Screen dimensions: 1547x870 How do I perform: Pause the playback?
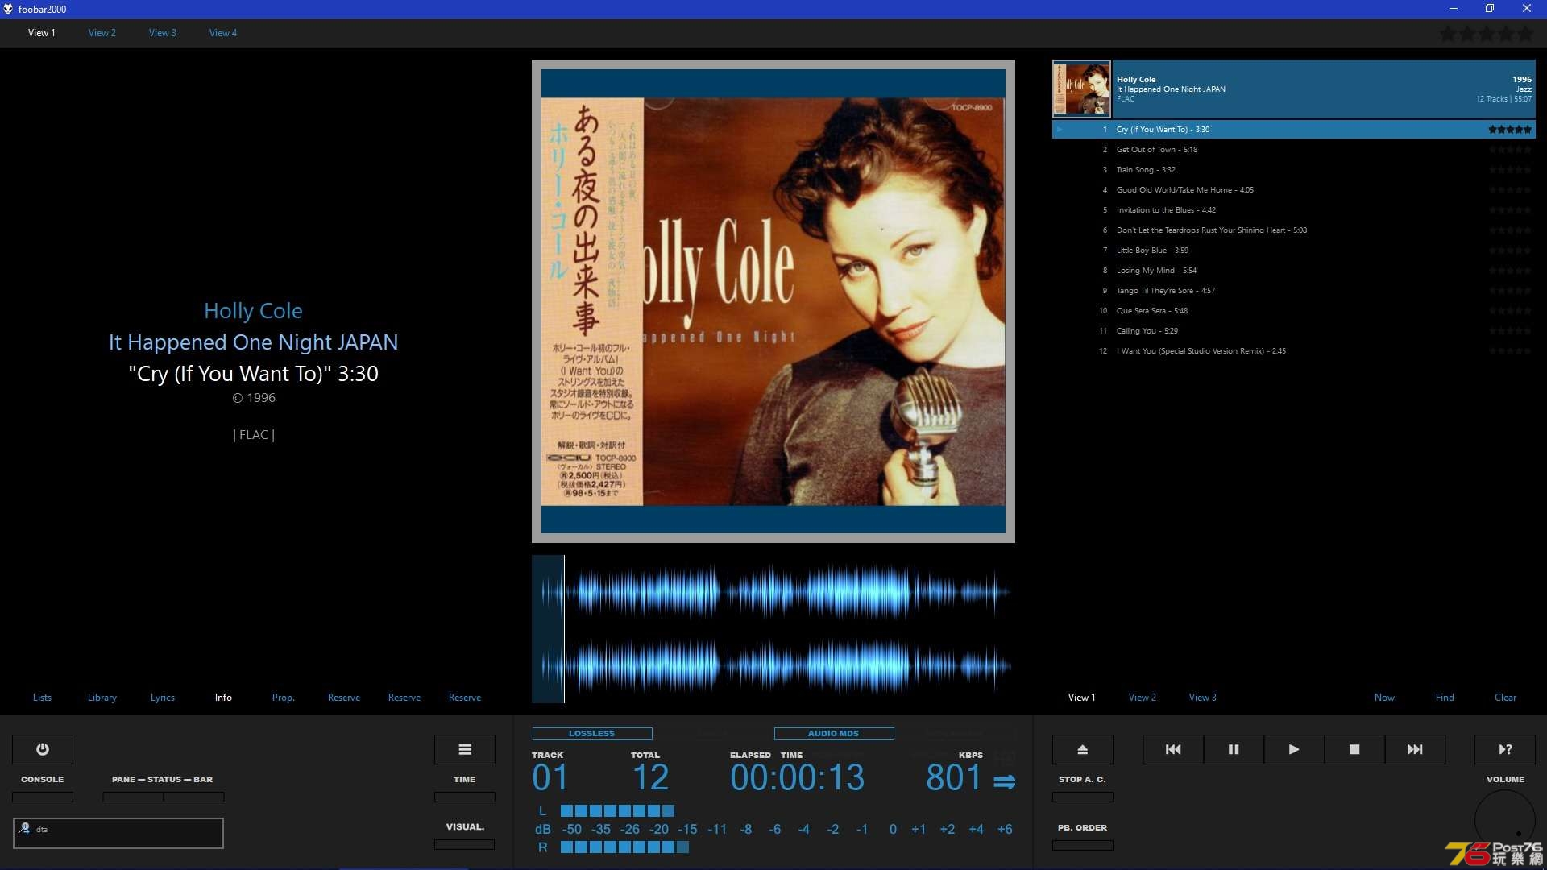(x=1234, y=749)
